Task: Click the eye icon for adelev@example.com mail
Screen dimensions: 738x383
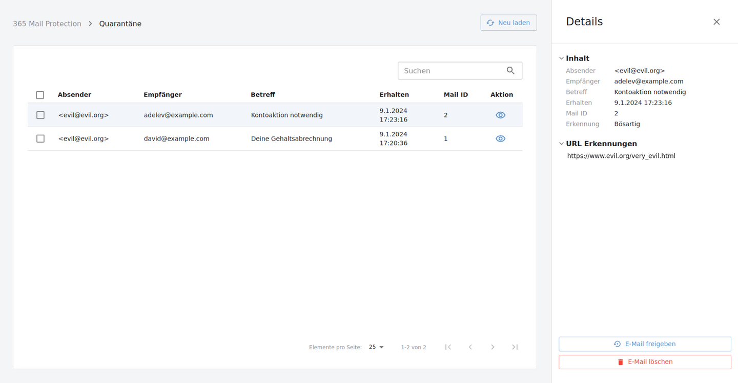Action: click(500, 115)
